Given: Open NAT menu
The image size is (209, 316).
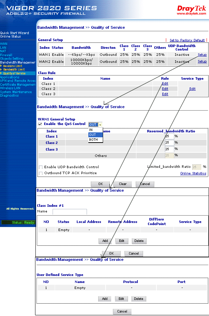Looking at the screenshot, I should point(3,51).
